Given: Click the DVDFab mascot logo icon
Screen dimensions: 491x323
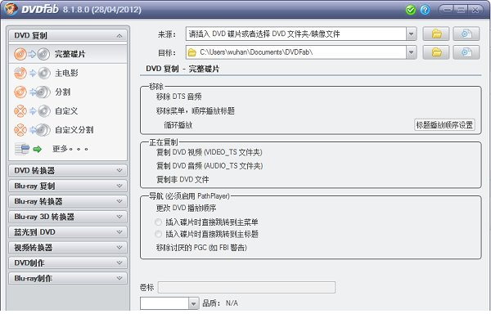Looking at the screenshot, I should [11, 9].
